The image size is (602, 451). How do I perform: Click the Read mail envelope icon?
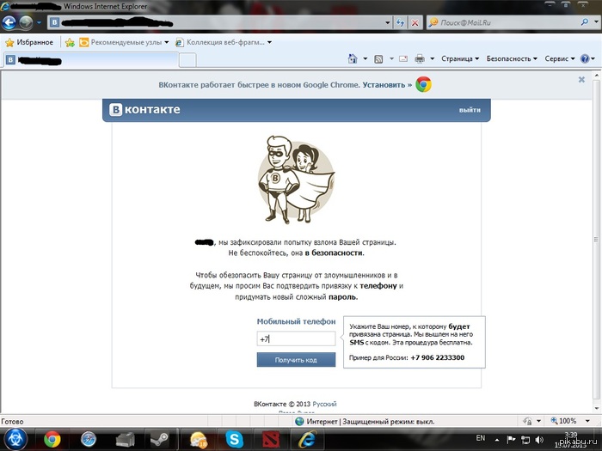coord(403,58)
